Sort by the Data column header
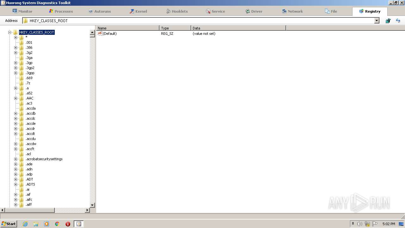 [238, 28]
